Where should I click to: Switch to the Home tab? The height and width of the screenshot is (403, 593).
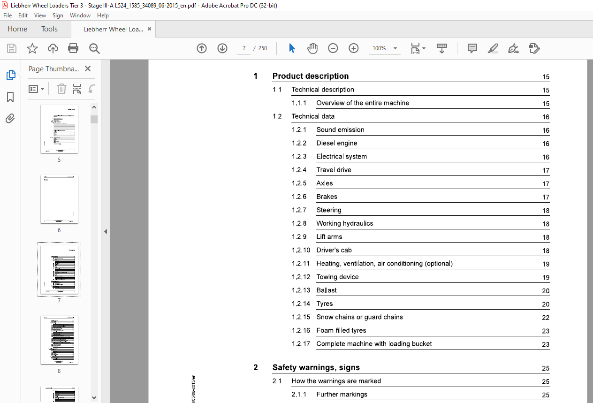pos(17,29)
